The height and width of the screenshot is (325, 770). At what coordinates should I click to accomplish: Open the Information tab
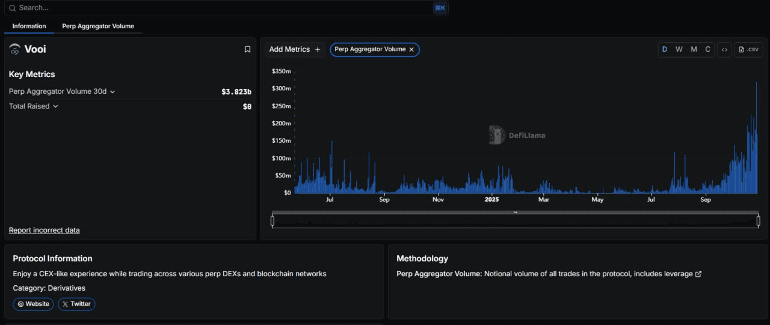(x=29, y=26)
